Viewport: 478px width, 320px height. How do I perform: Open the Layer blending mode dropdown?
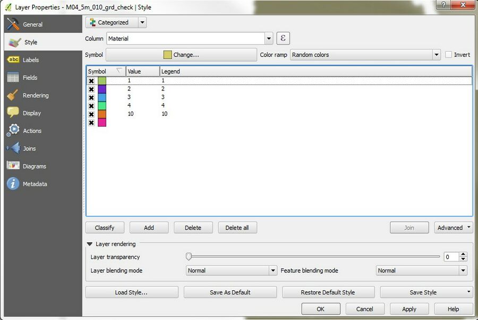tap(232, 271)
